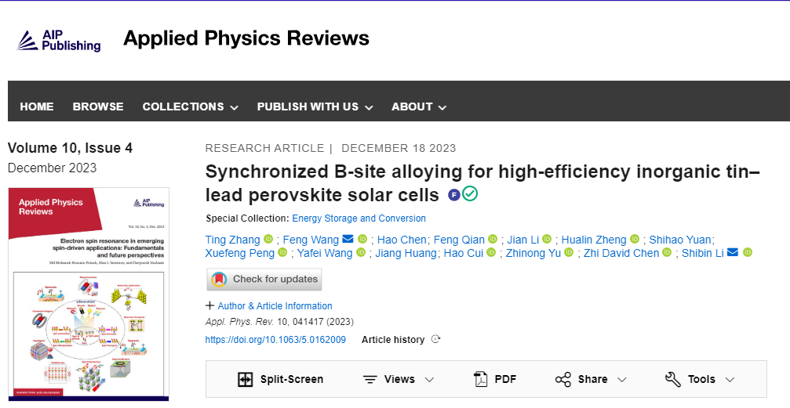
Task: Toggle Split-Screen view
Action: coord(280,379)
